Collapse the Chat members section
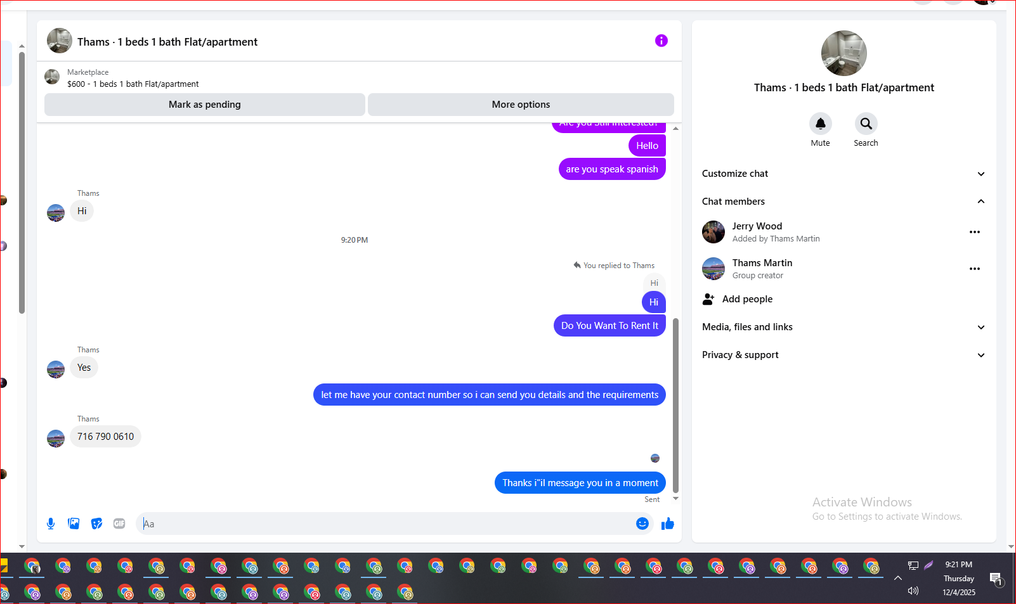 843,202
